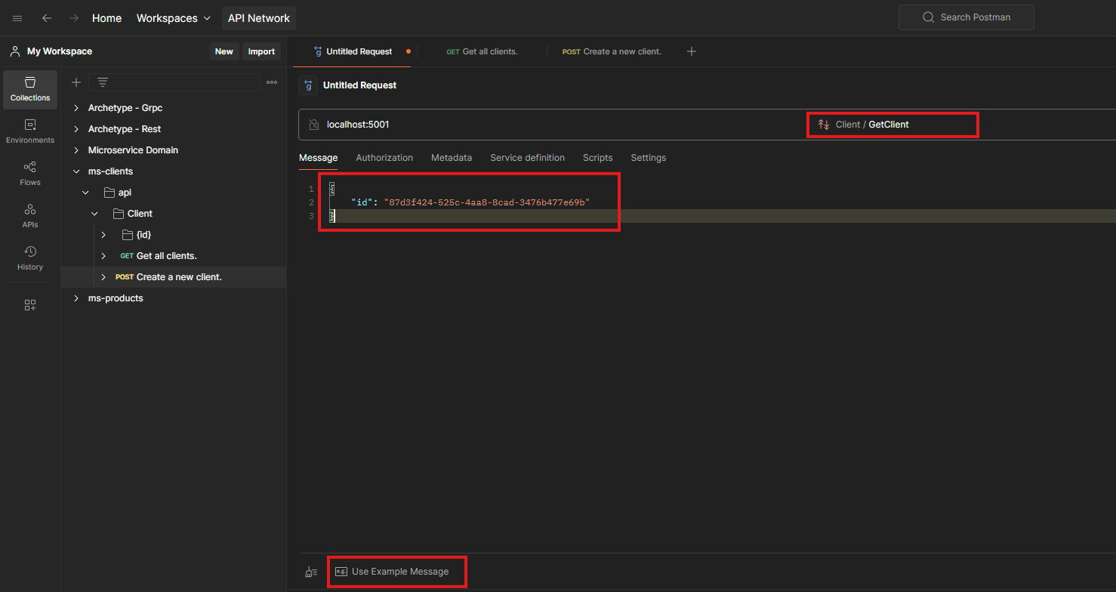Expand Archetype - Grpc collection

[x=76, y=108]
